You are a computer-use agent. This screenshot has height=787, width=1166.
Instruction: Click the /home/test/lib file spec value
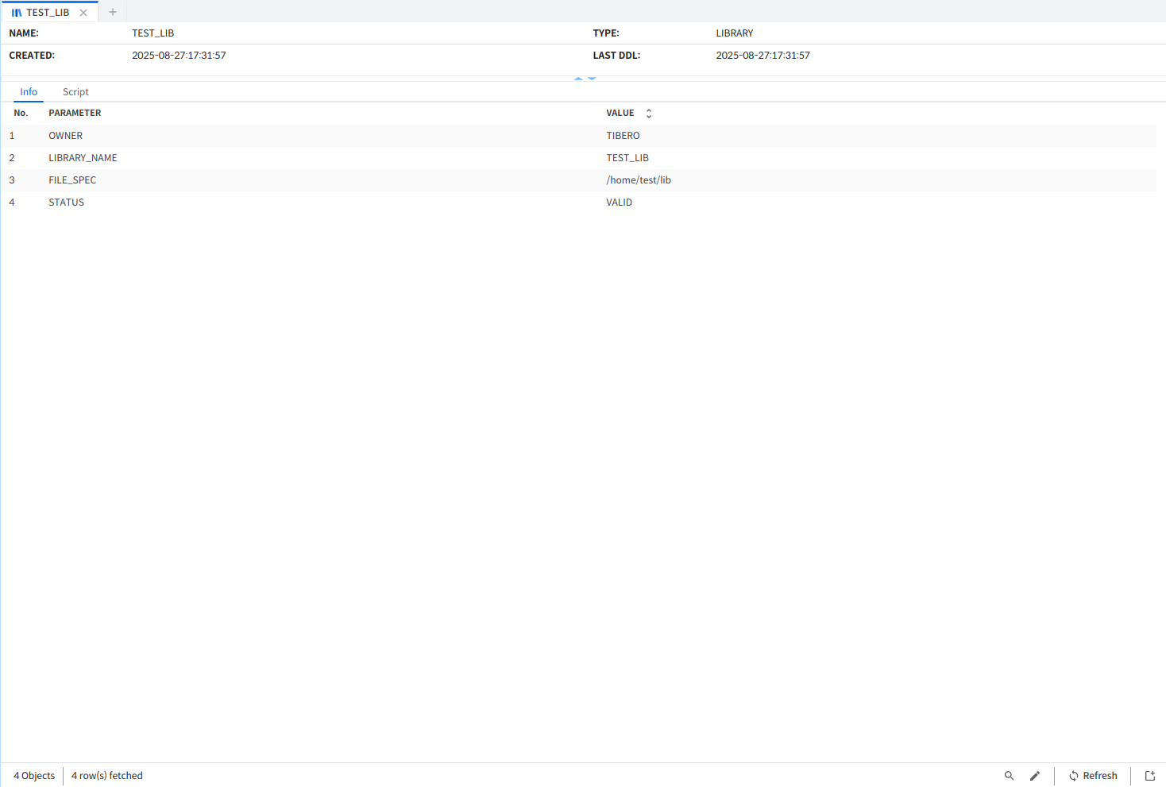639,180
